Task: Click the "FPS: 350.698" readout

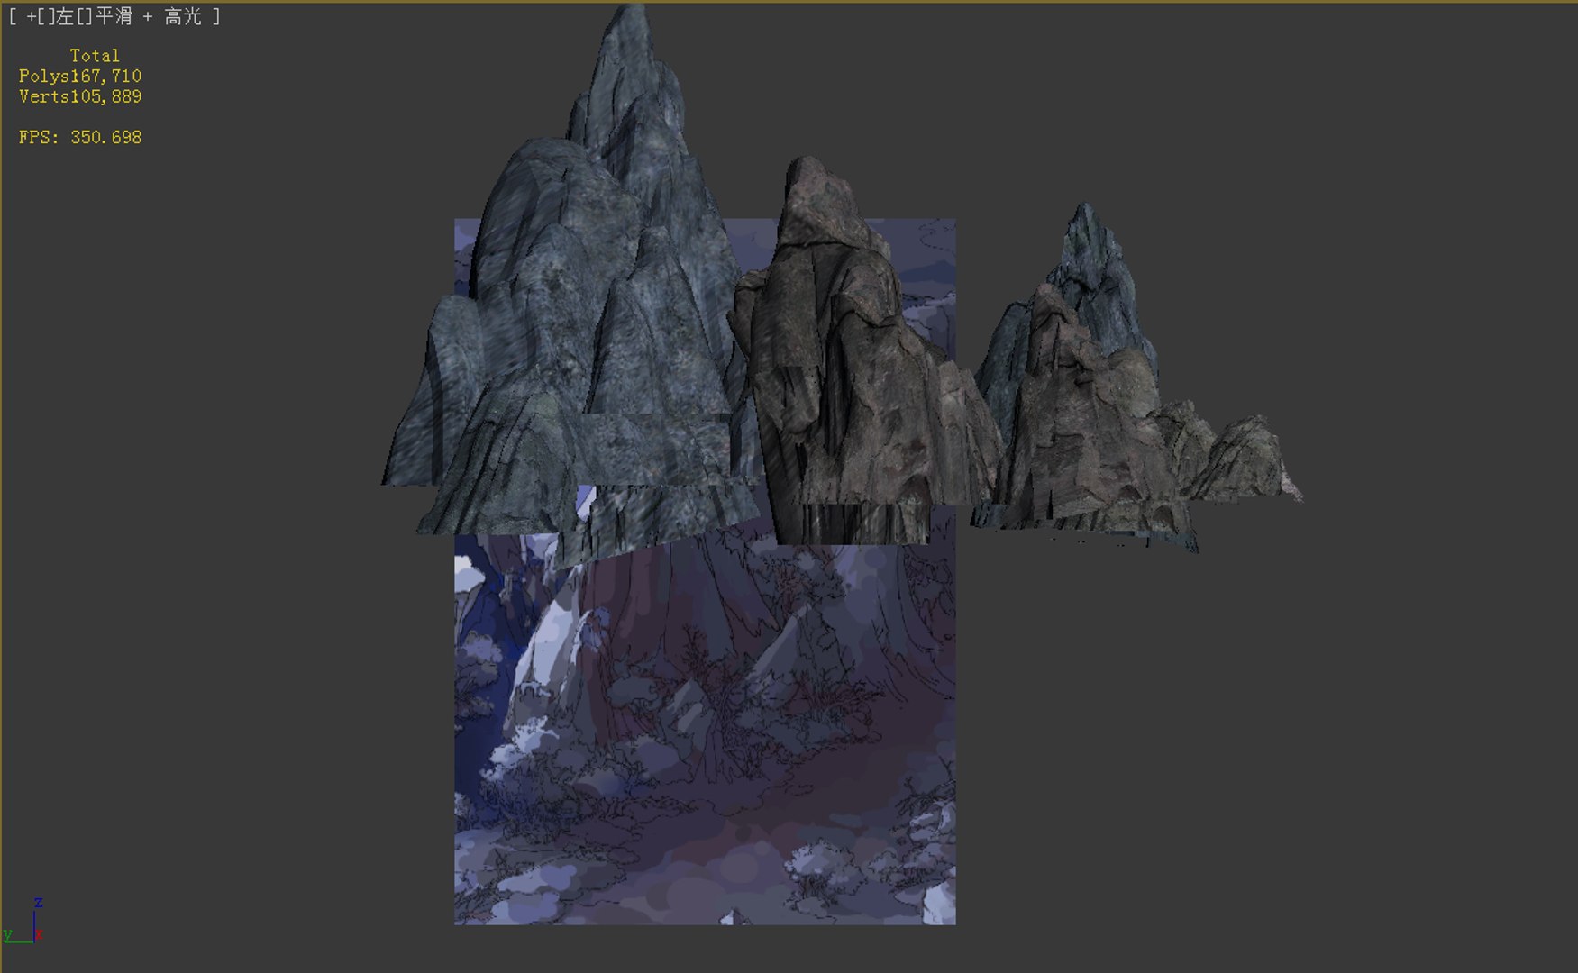Action: (80, 138)
